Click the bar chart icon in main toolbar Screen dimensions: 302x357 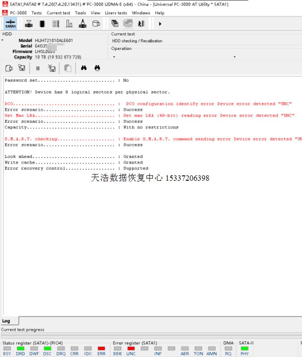coord(69,24)
